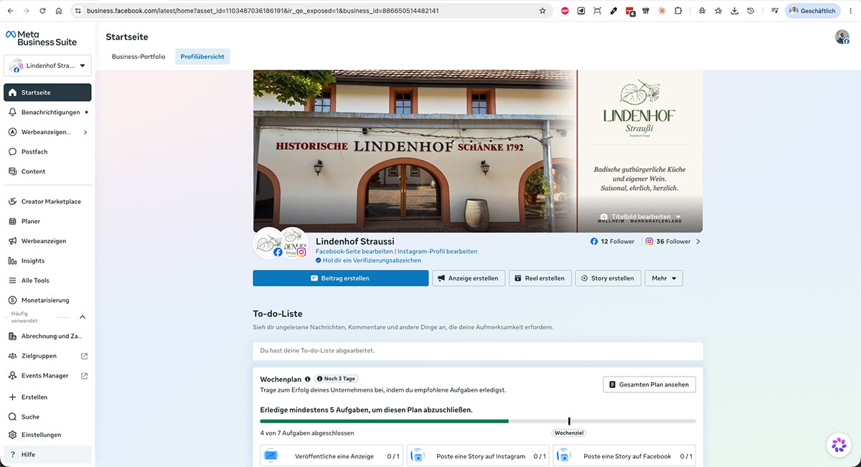This screenshot has width=861, height=467.
Task: Reload the page in the browser
Action: [x=42, y=11]
